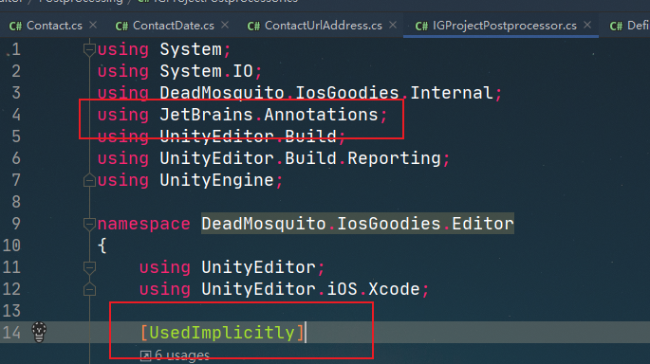Click the usages arrow icon below line 14
The height and width of the screenshot is (364, 650).
pos(145,355)
